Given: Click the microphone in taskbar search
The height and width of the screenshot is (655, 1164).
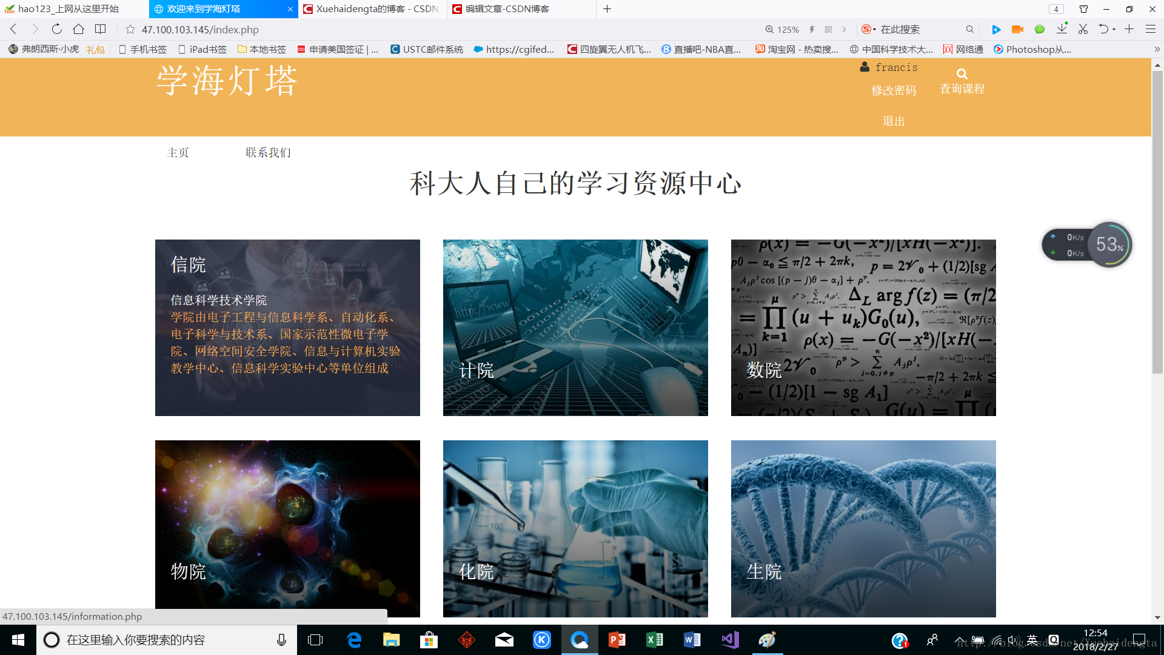Looking at the screenshot, I should point(281,640).
